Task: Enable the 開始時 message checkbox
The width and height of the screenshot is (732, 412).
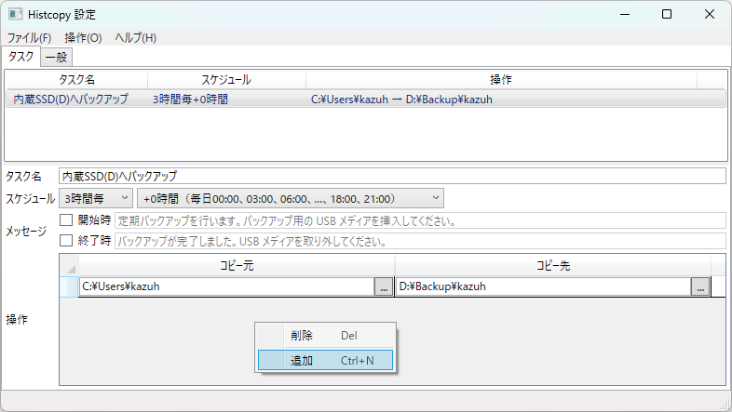Action: point(66,220)
